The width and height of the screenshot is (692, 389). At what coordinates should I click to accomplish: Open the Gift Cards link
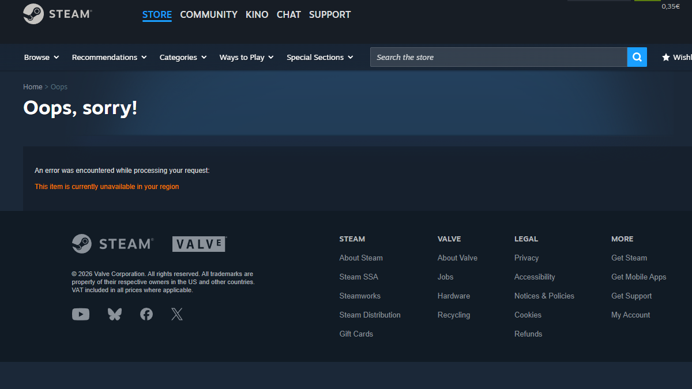pos(356,334)
